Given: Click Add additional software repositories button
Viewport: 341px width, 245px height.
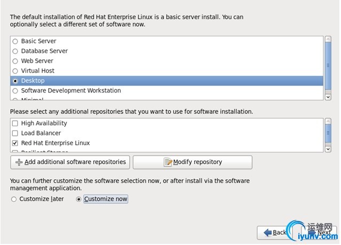Looking at the screenshot, I should tap(70, 162).
